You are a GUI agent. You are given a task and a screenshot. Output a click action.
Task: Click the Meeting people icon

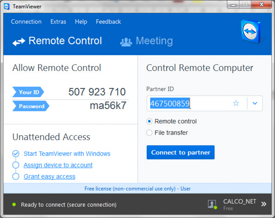coord(126,42)
